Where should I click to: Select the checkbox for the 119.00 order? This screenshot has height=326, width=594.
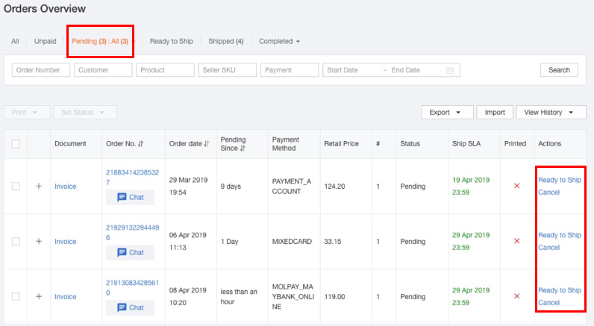point(16,296)
